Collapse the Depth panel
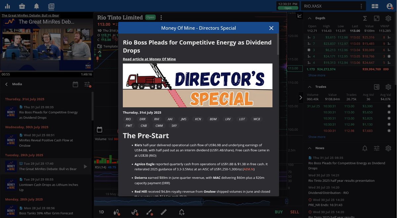Image resolution: width=397 pixels, height=218 pixels. 310,18
